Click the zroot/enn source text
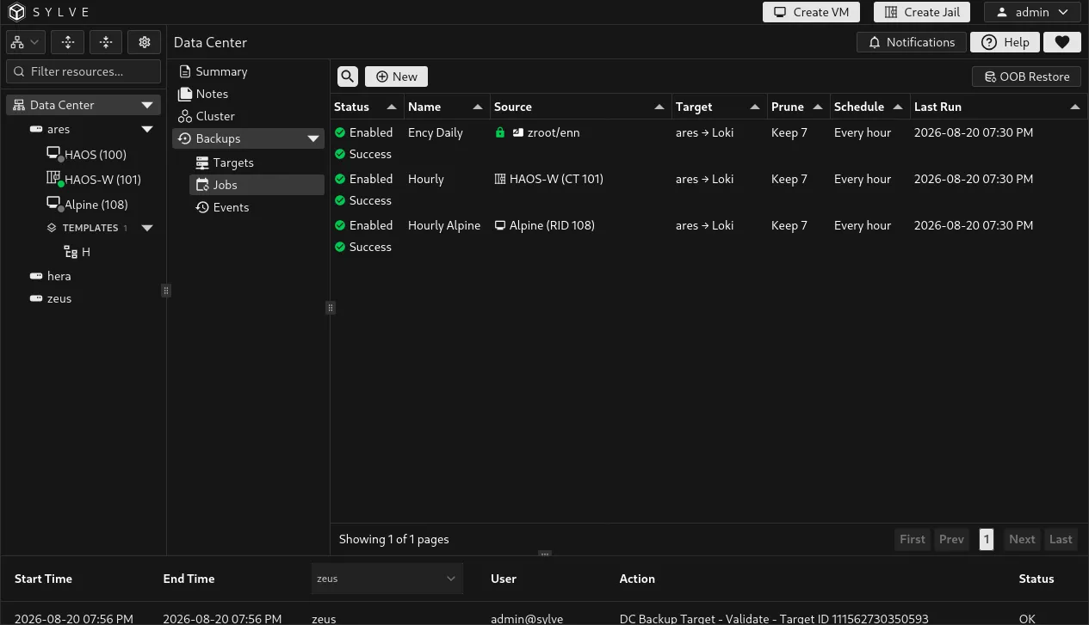1089x625 pixels. 554,132
